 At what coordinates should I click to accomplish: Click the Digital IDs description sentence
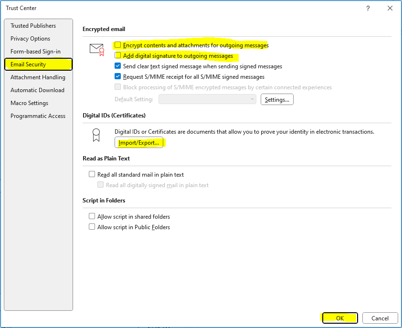[244, 132]
